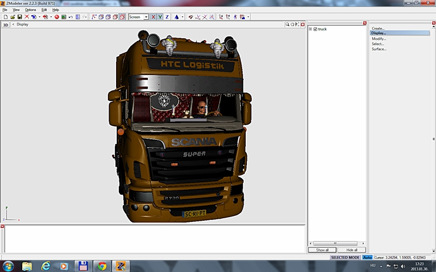Click the New file icon
436x272 pixels.
tap(5, 17)
